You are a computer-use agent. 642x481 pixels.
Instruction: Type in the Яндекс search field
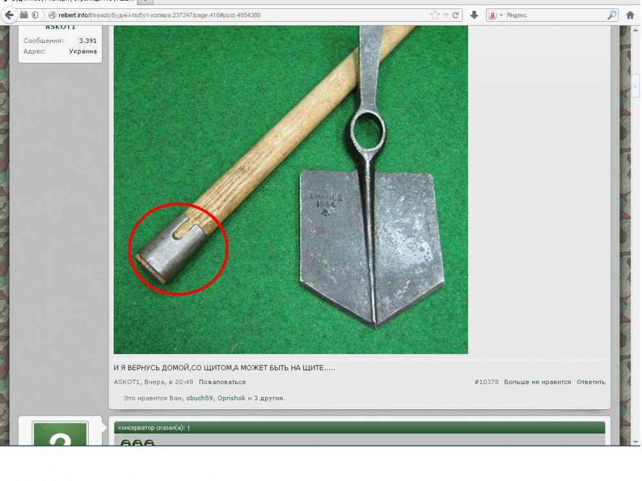click(x=552, y=15)
